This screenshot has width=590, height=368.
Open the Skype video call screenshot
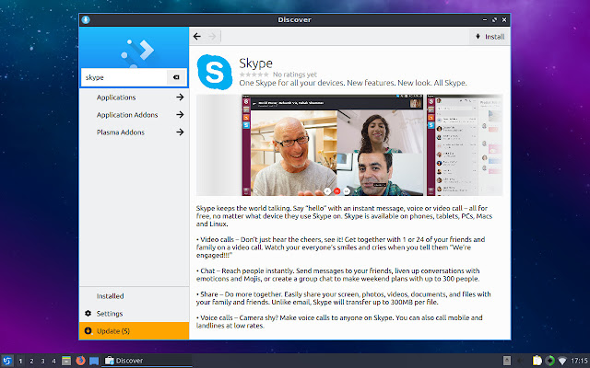click(x=333, y=145)
